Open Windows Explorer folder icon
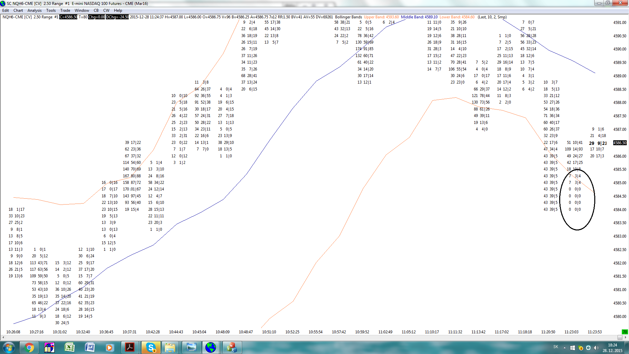This screenshot has height=354, width=629. click(x=170, y=347)
